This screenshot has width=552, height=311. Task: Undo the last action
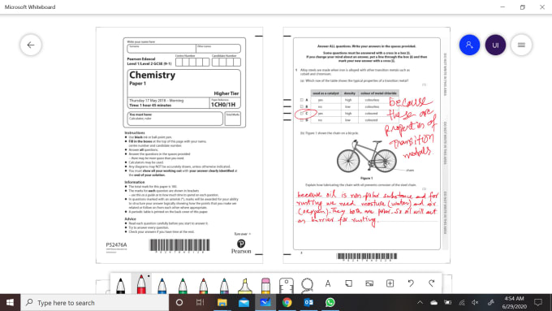(x=411, y=283)
